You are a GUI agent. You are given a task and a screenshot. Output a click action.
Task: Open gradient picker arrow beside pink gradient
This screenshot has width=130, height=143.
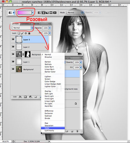pos(33,13)
